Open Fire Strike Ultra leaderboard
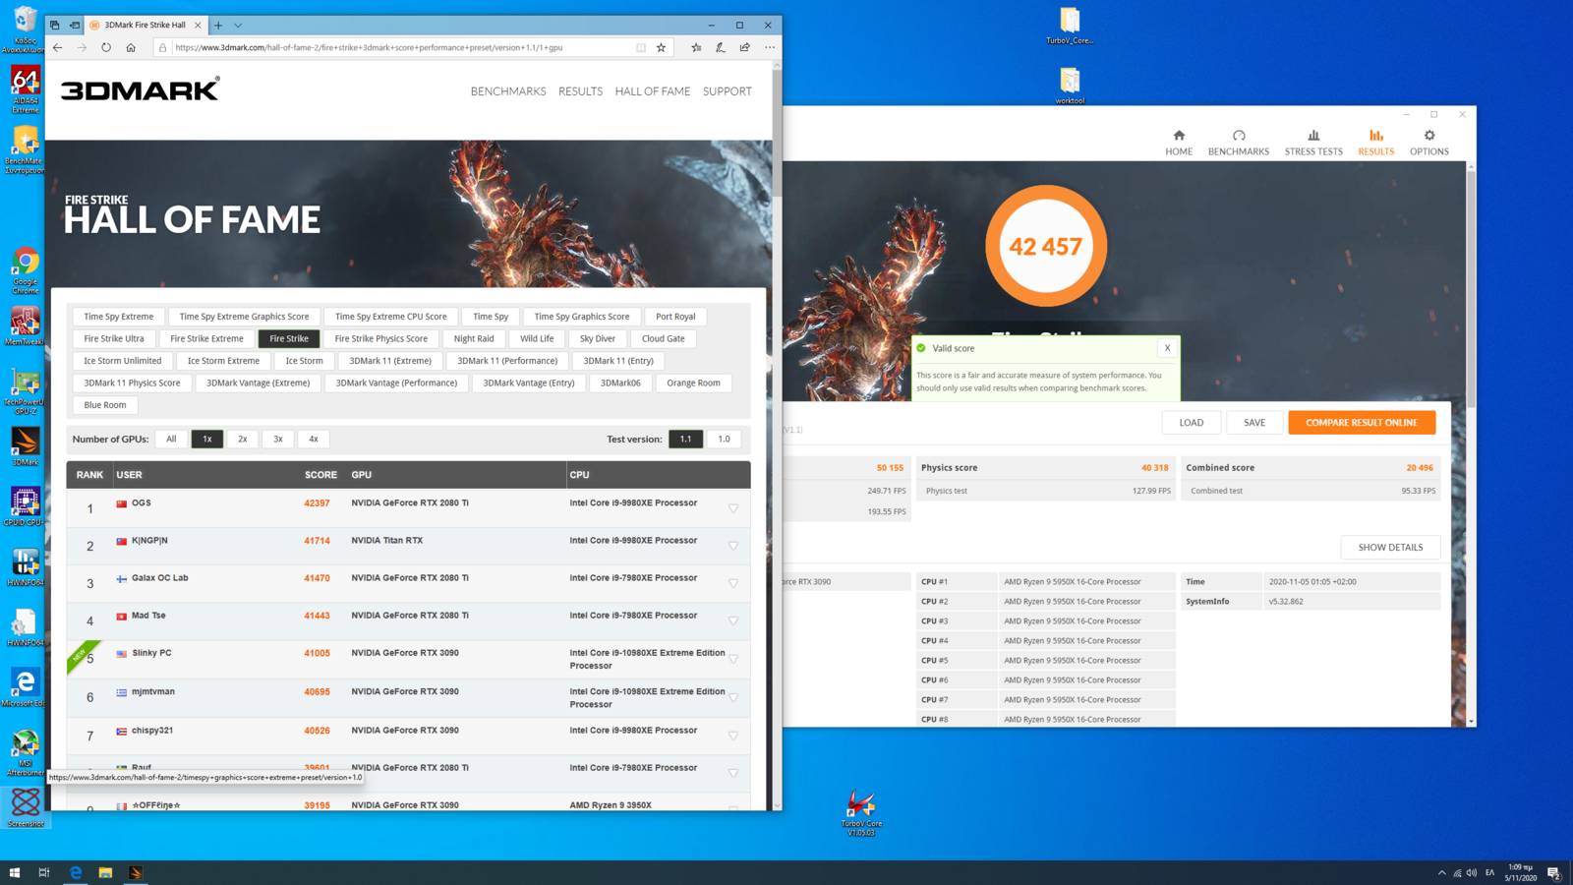Image resolution: width=1573 pixels, height=885 pixels. click(x=114, y=338)
